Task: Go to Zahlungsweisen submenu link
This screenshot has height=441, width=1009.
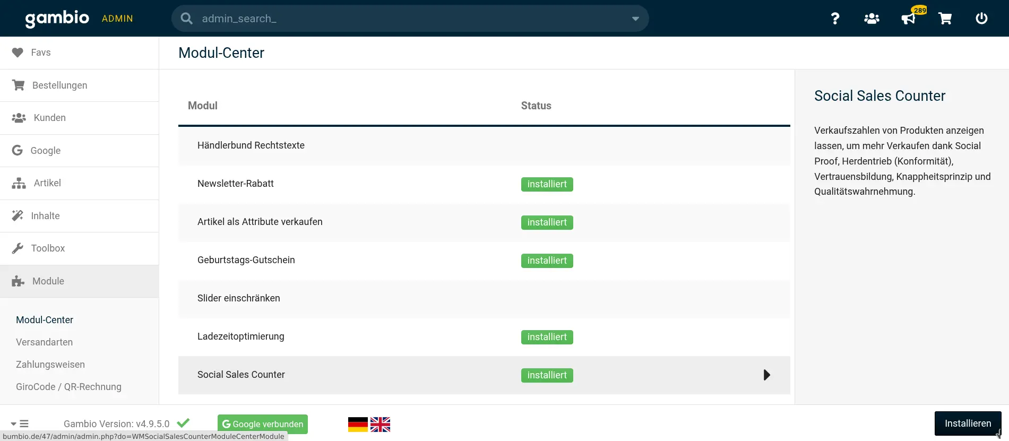Action: tap(50, 365)
